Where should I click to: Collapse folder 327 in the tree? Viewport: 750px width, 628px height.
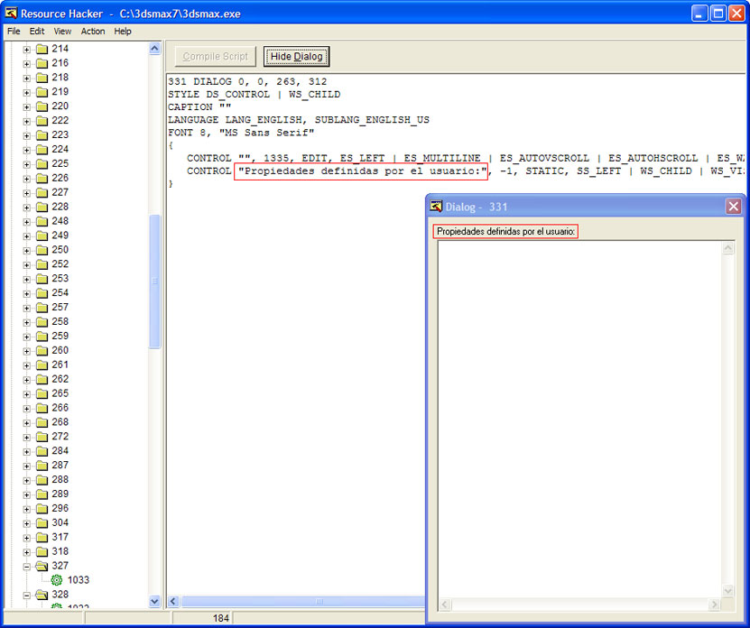tap(27, 567)
